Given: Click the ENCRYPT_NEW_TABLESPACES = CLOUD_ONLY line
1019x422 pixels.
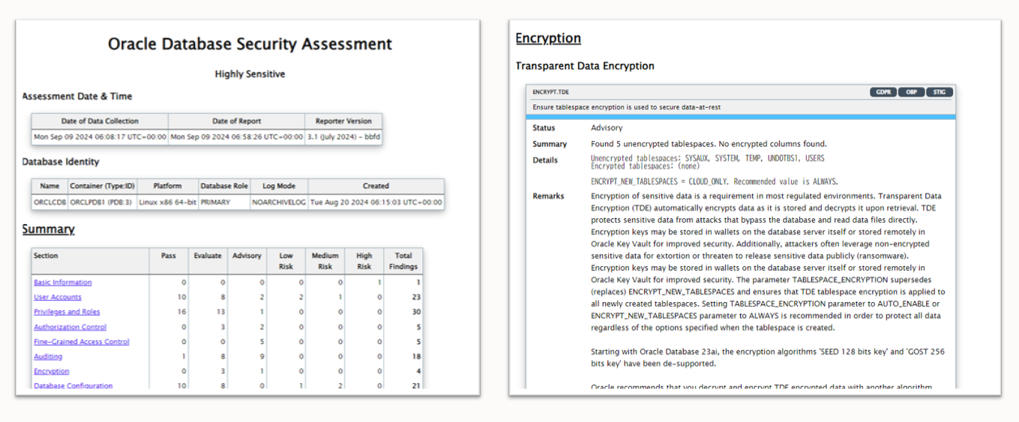Looking at the screenshot, I should pos(714,181).
